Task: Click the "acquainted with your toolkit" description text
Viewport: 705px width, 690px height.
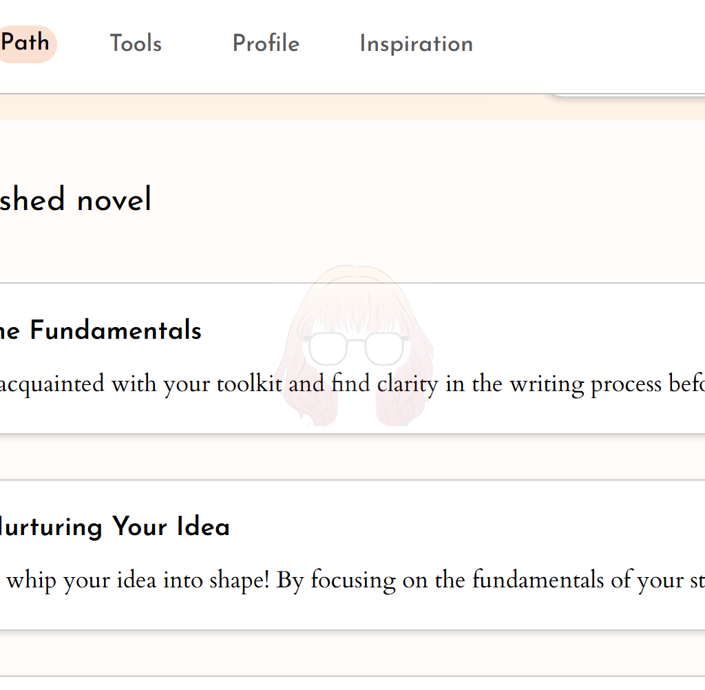Action: click(141, 384)
